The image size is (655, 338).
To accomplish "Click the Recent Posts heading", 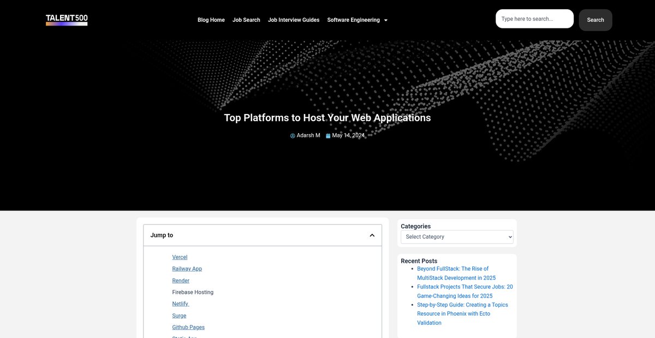I will click(x=419, y=261).
